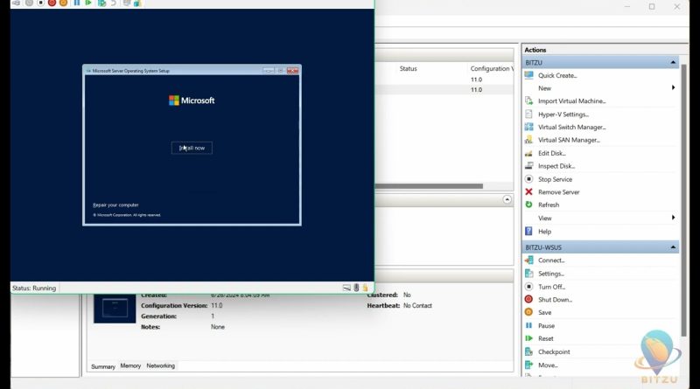The width and height of the screenshot is (700, 389).
Task: Collapse the BITZU actions section
Action: click(673, 62)
